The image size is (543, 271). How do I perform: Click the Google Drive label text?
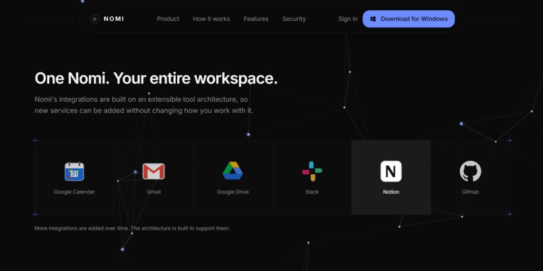232,192
